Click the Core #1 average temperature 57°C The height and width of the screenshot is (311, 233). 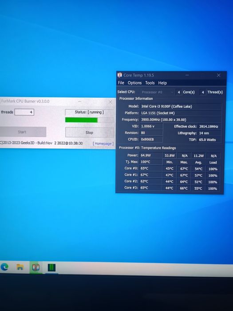point(198,175)
